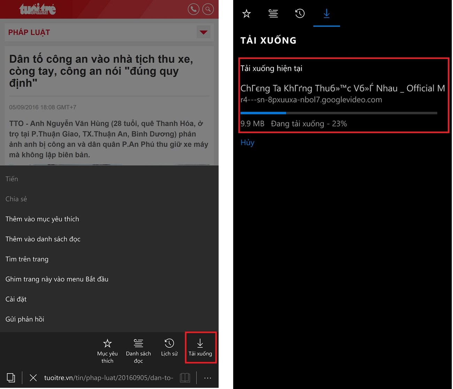
Task: Select Thêm vào danh sách đọc
Action: (43, 239)
